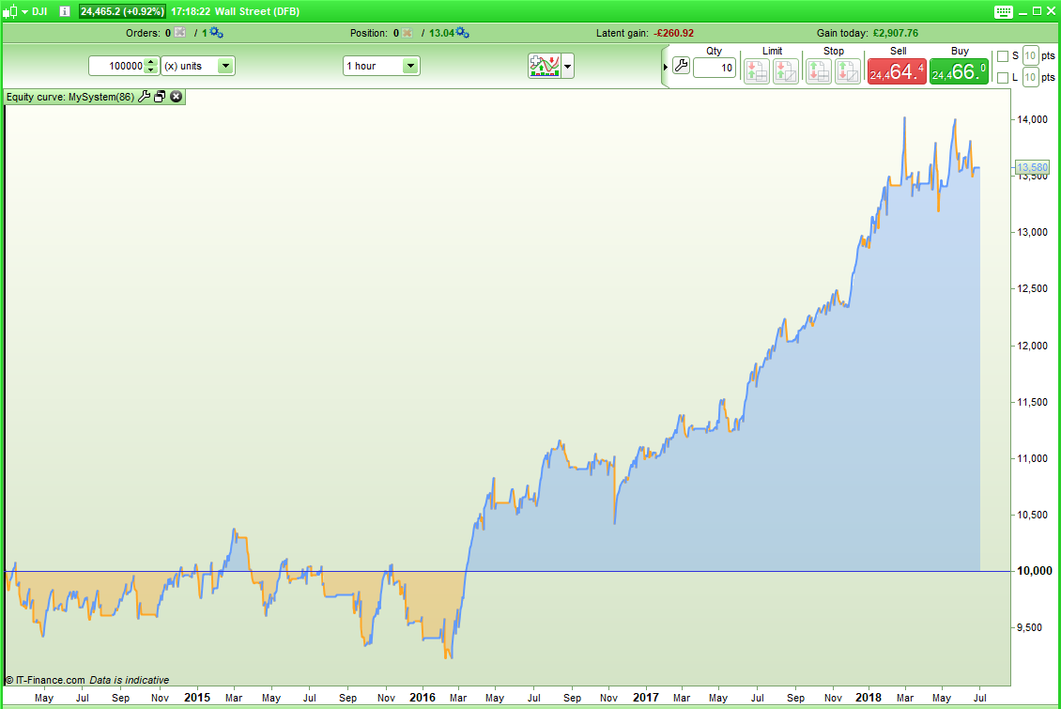Open the on-screen keyboard shortcuts icon
Screen dimensions: 1061x709
click(x=1004, y=11)
